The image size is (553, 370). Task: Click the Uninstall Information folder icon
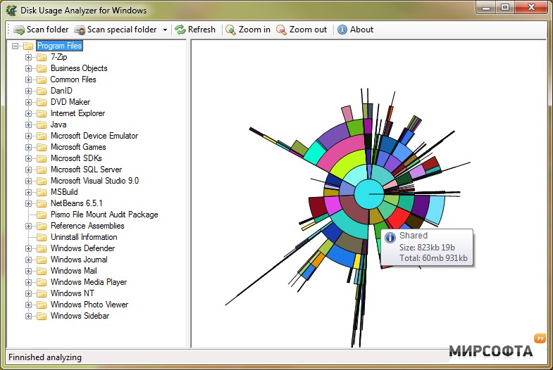point(42,237)
